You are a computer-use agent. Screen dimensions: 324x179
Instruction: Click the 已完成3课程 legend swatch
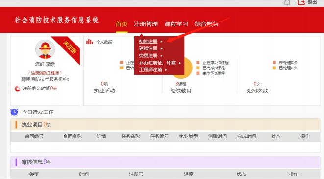pos(198,68)
